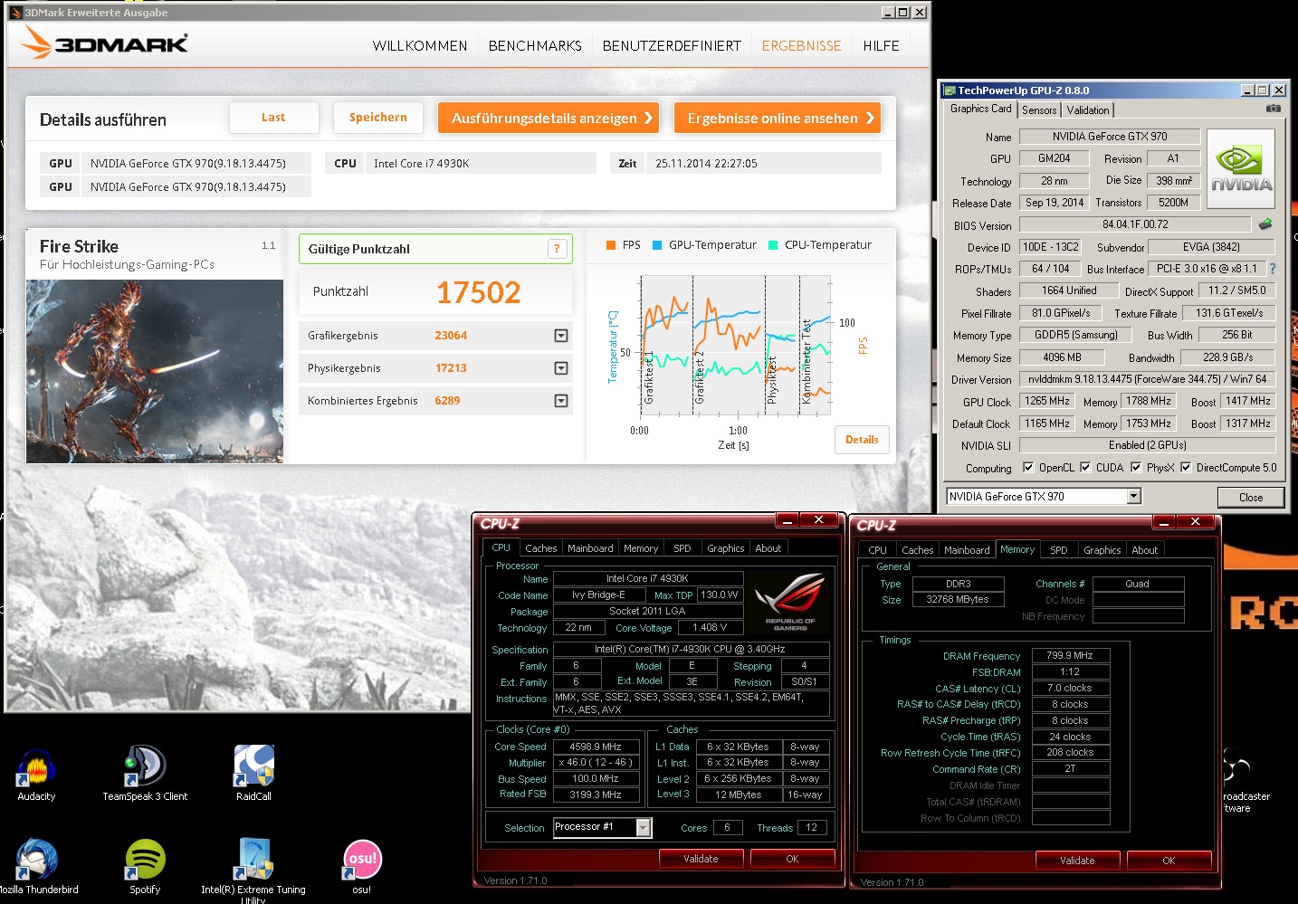Click the DRAM Frequency value 799.9 MHz
1298x904 pixels.
pyautogui.click(x=1070, y=655)
